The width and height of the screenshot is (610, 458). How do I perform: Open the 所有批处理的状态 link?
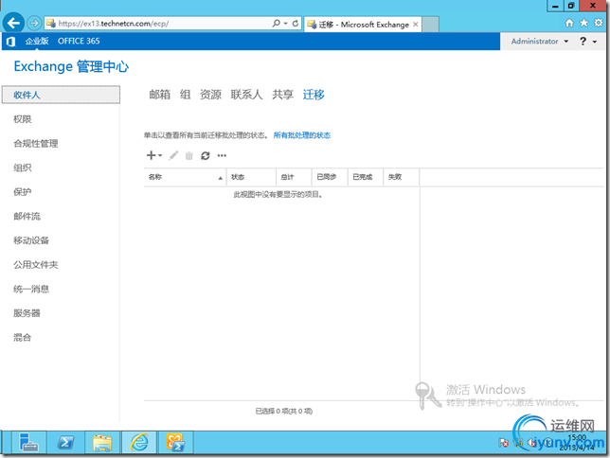point(302,135)
